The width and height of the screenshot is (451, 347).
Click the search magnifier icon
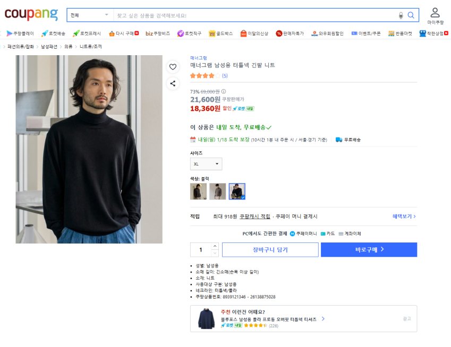[x=411, y=15]
